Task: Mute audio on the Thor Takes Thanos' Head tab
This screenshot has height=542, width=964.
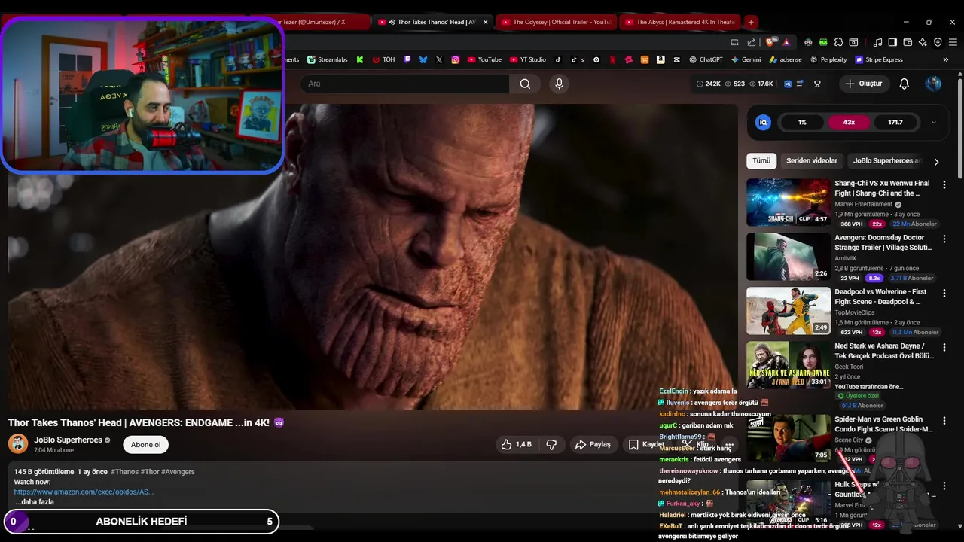Action: pos(392,22)
